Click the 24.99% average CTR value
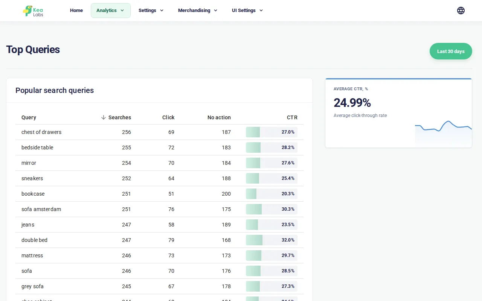Screen dimensions: 482x301 pyautogui.click(x=352, y=103)
